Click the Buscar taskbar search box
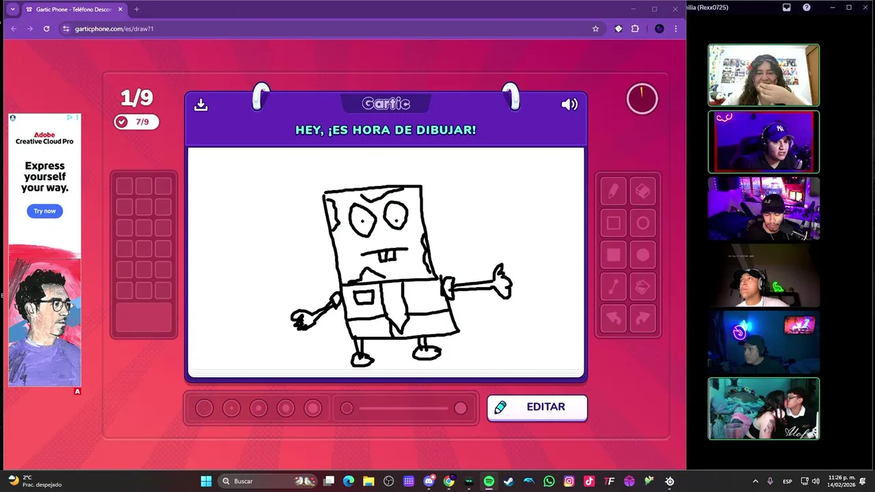The width and height of the screenshot is (875, 492). tap(268, 481)
